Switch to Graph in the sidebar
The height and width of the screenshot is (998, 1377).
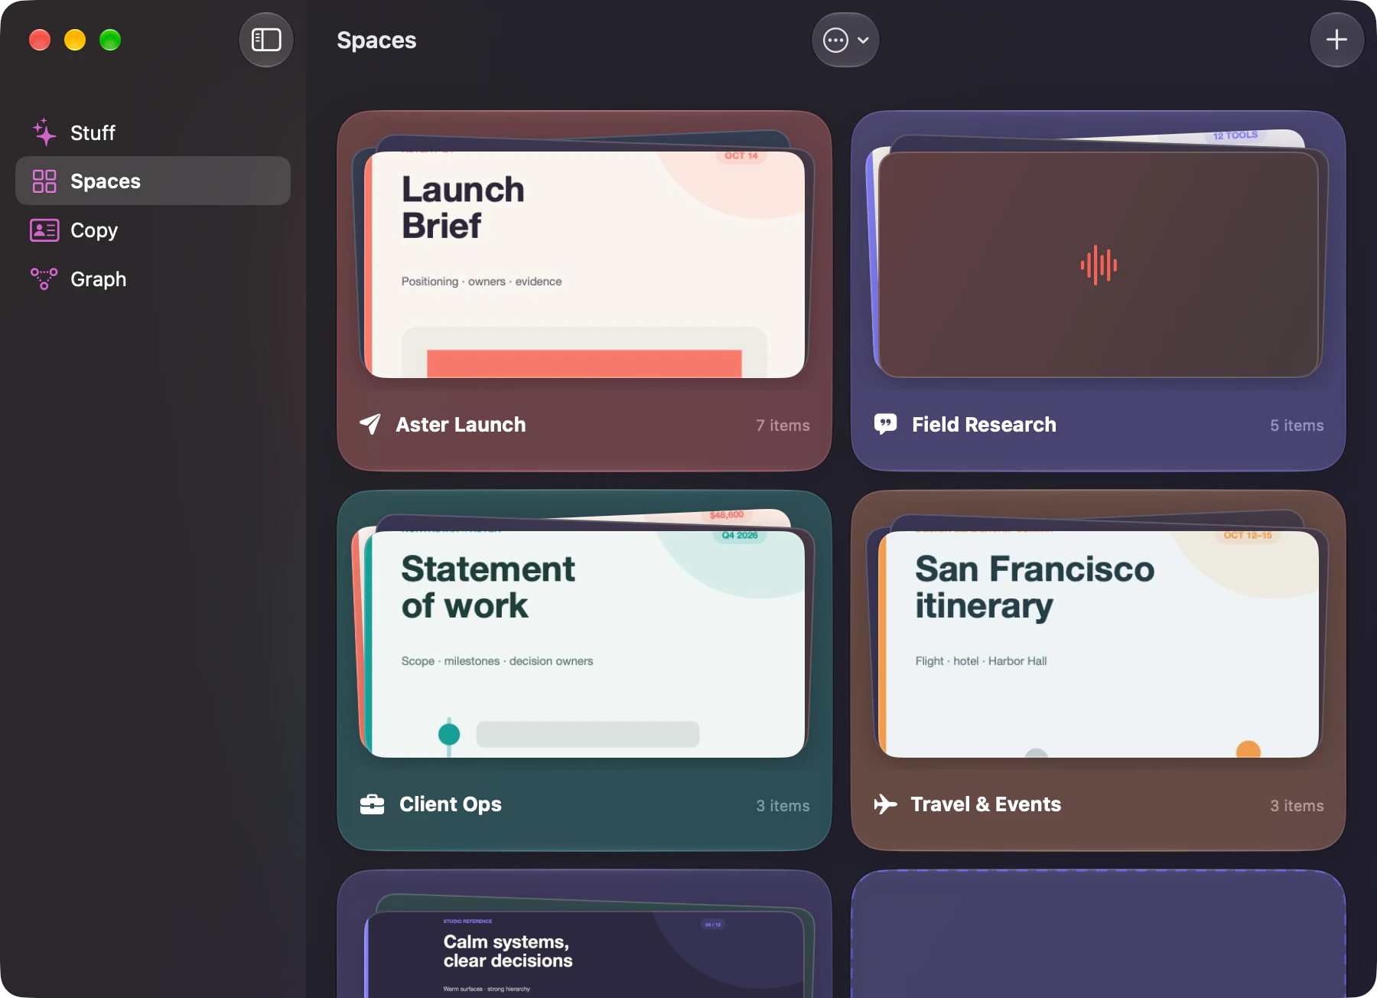pos(153,279)
